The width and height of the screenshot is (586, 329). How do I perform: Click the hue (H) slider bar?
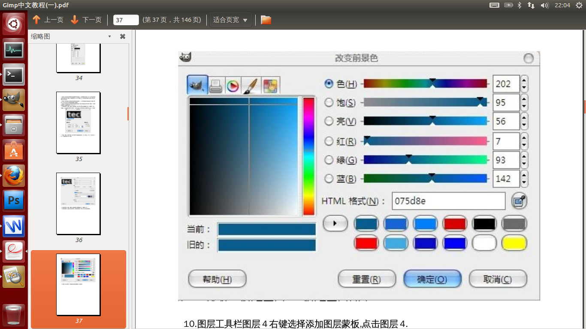[x=426, y=84]
